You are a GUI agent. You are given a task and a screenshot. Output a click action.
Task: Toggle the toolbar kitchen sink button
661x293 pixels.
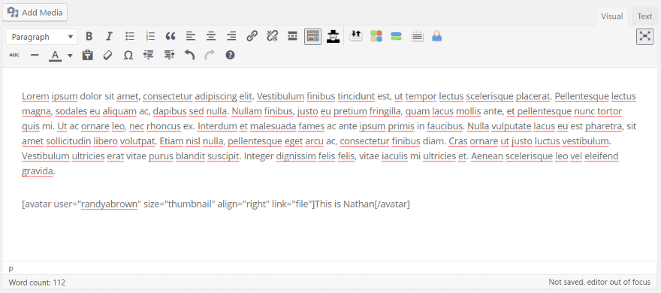pos(312,37)
